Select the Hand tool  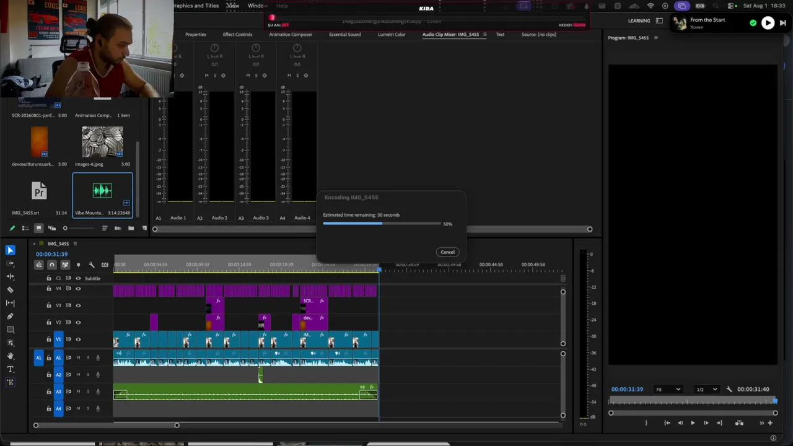11,356
